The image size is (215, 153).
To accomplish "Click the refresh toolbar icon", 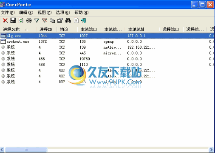I will pyautogui.click(x=21, y=21).
